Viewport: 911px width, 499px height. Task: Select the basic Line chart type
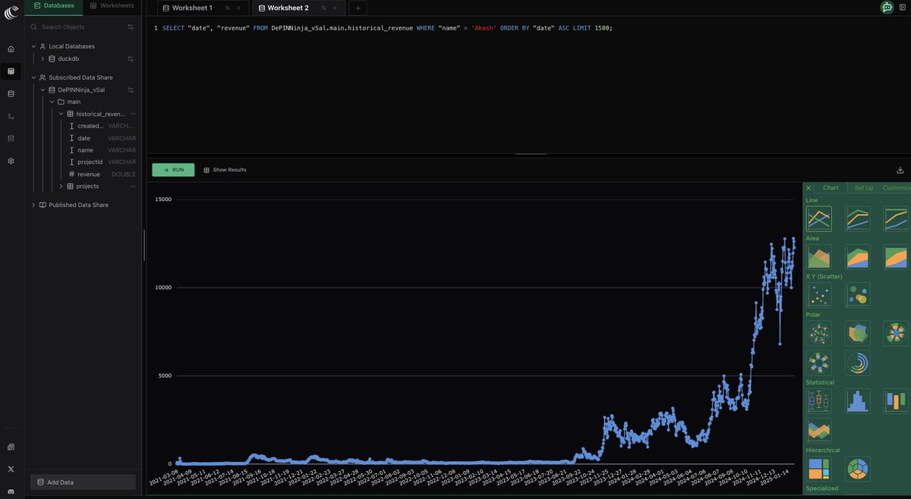coord(818,218)
